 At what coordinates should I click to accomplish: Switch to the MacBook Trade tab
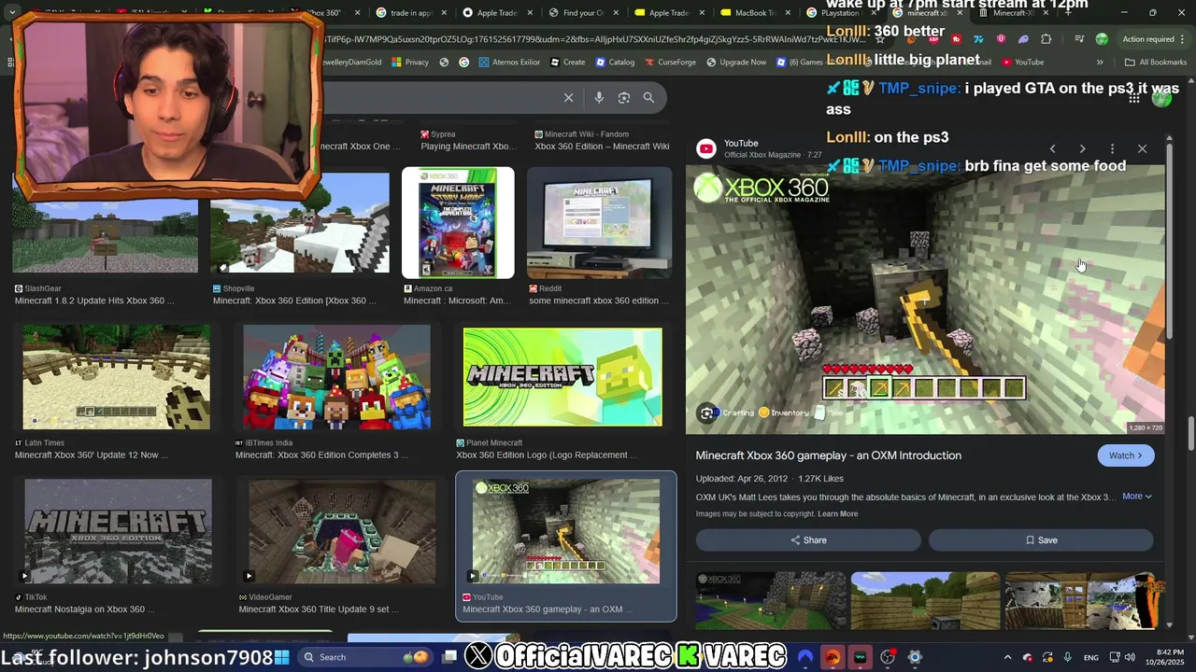[755, 13]
